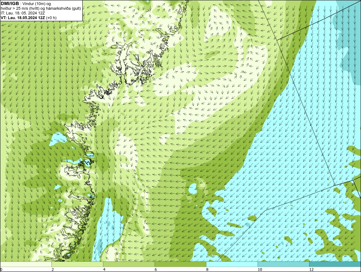
Task: Click the legend tick label '0'
Action: click(1, 269)
